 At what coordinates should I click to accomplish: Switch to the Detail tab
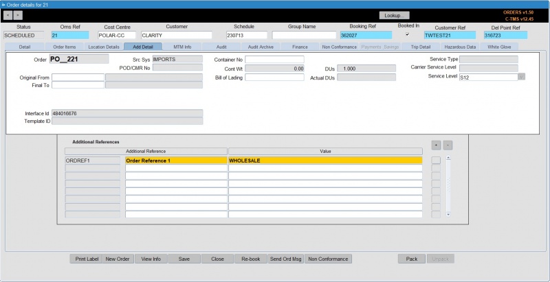pyautogui.click(x=25, y=47)
